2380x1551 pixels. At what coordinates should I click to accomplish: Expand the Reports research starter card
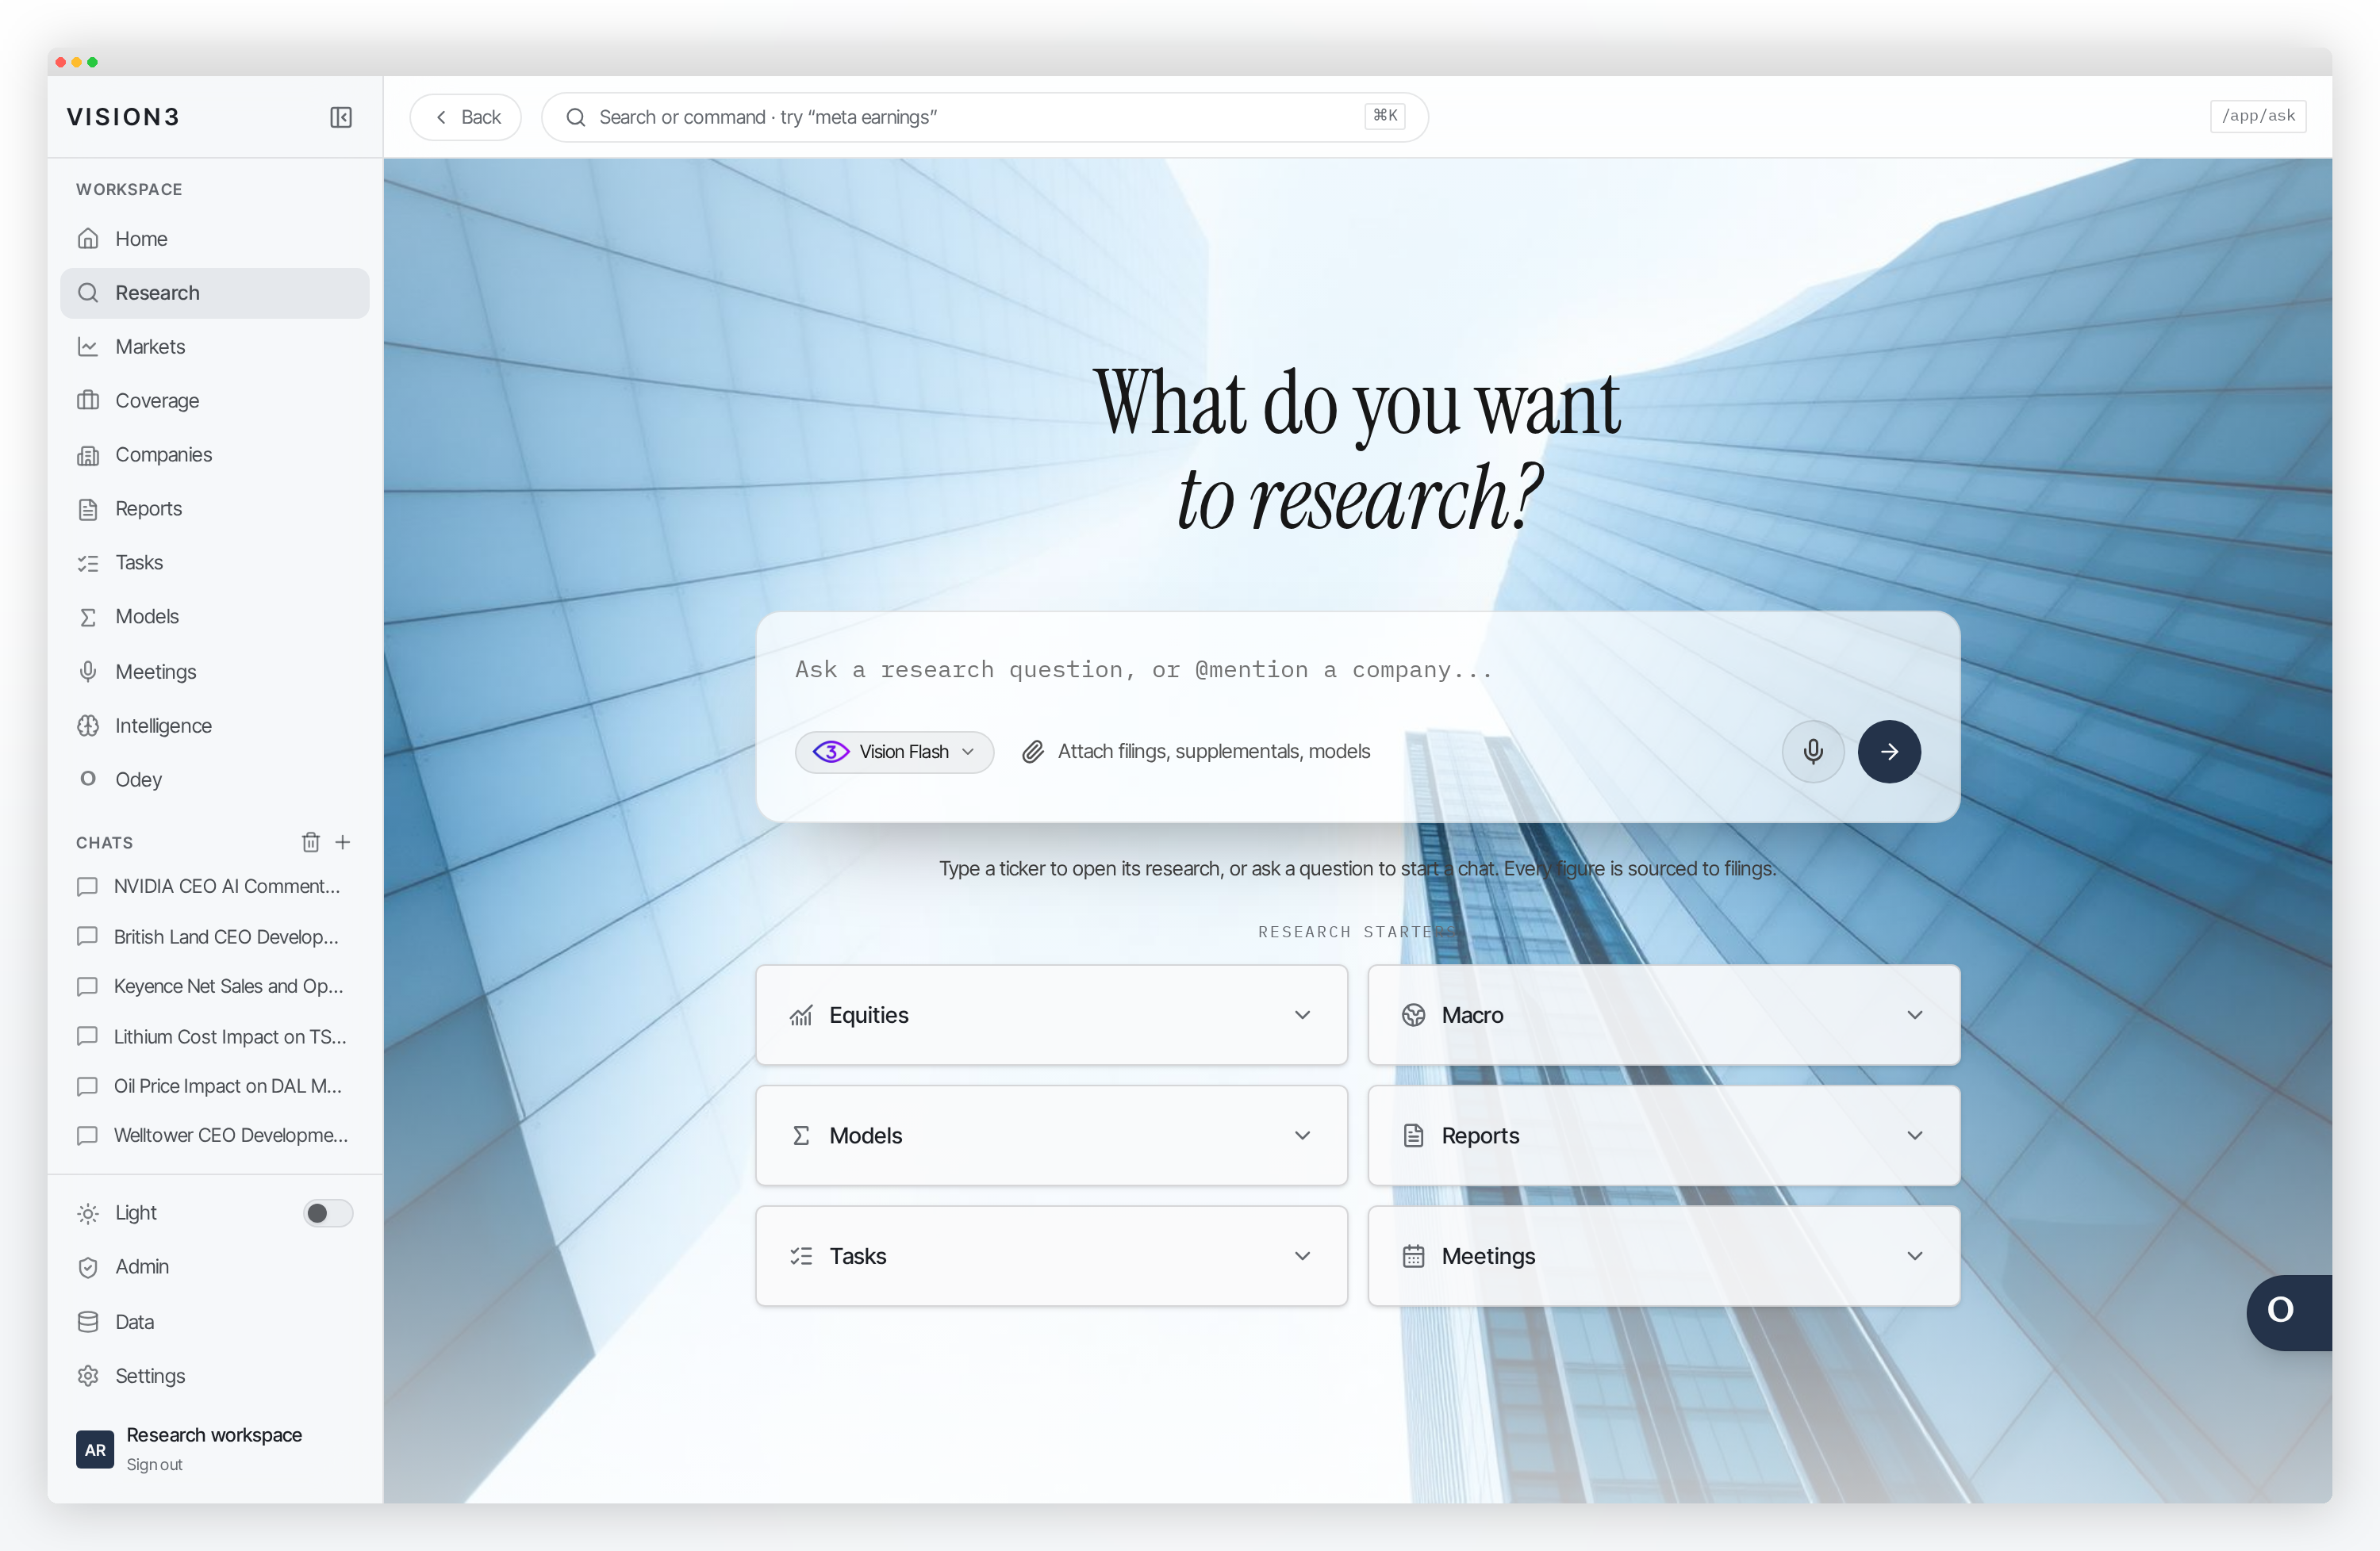pyautogui.click(x=1663, y=1135)
